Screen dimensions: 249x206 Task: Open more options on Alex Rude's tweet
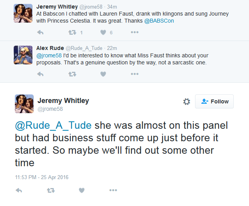(134, 74)
